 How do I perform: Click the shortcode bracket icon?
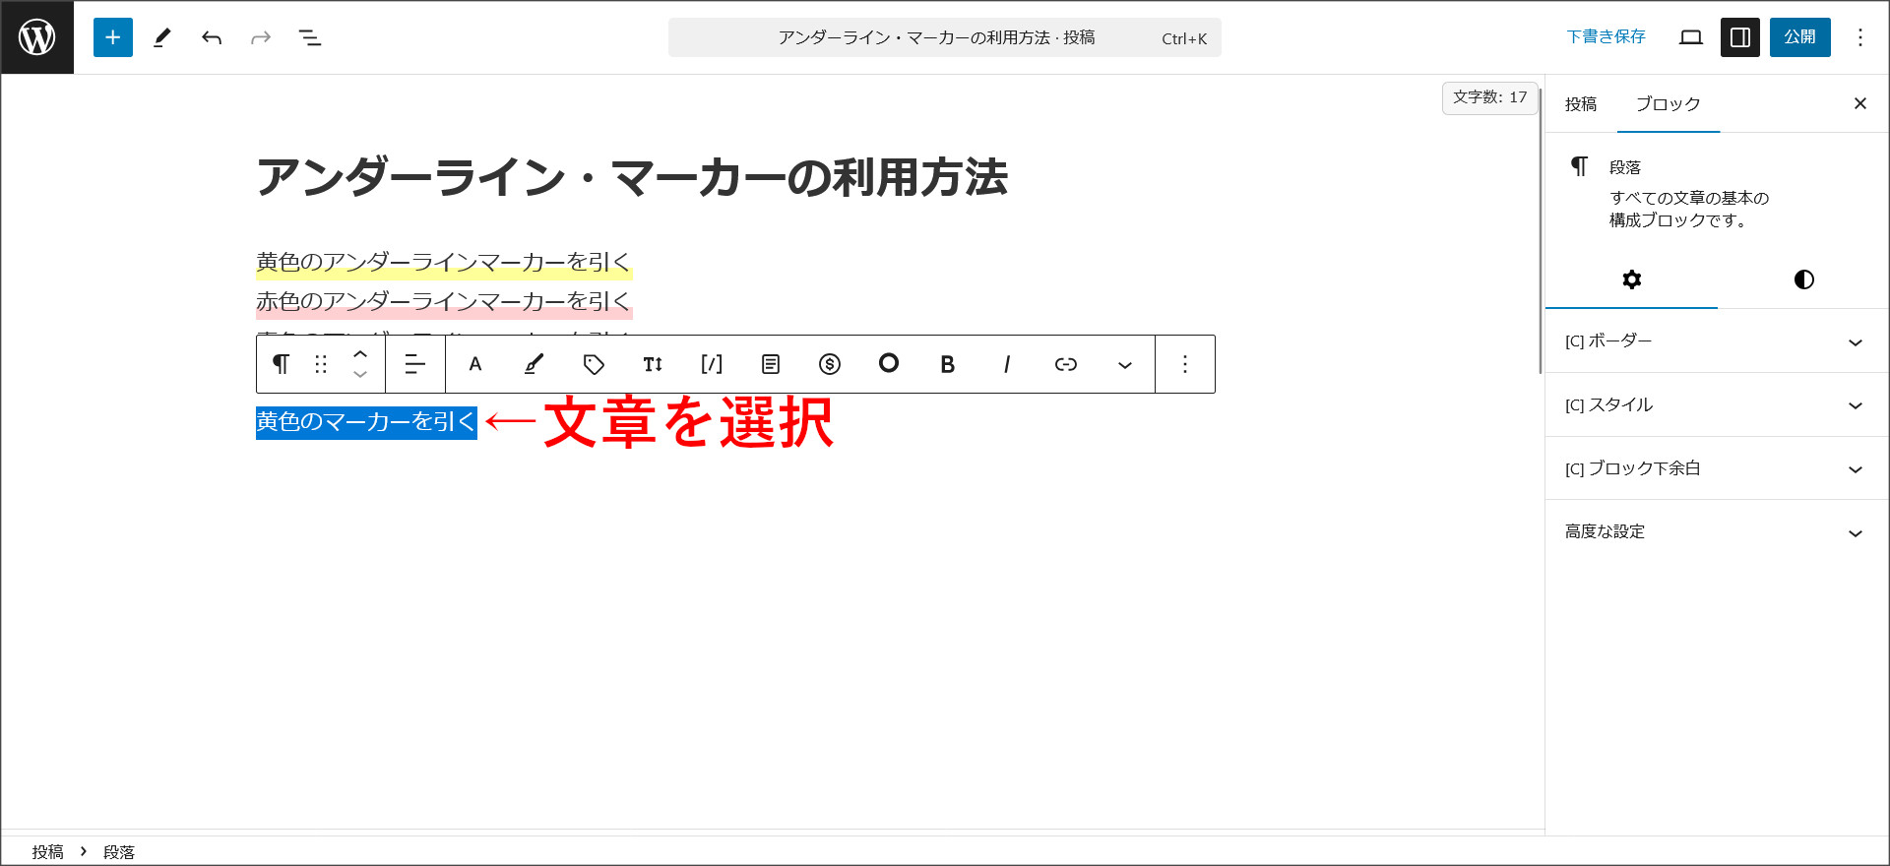pos(712,364)
